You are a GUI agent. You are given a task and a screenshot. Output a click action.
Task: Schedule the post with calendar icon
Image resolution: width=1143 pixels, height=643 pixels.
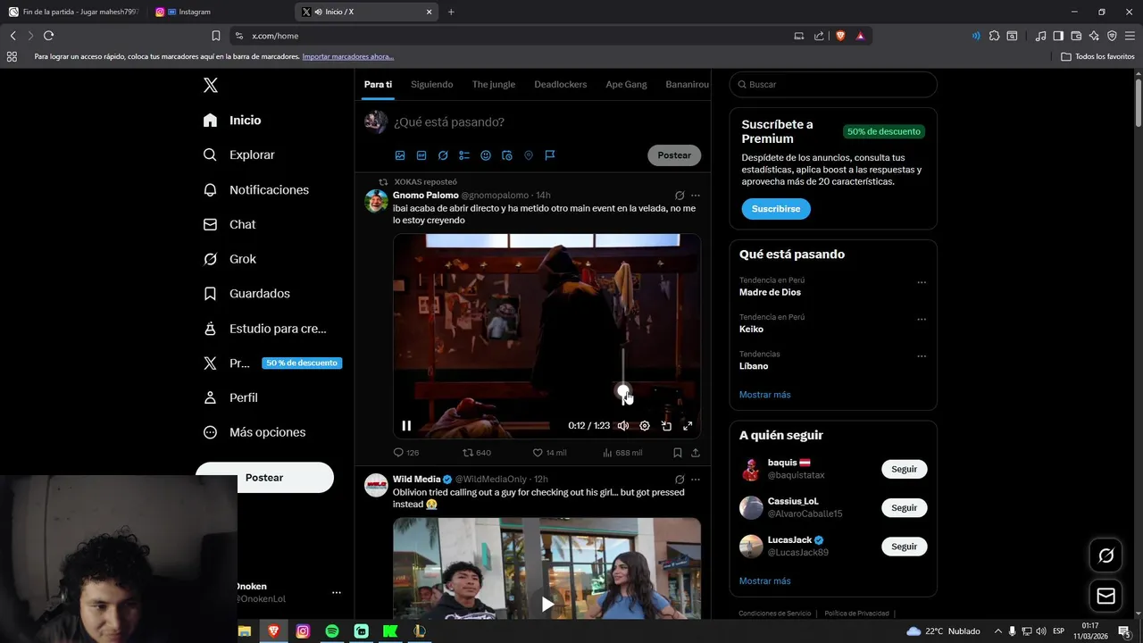coord(507,155)
